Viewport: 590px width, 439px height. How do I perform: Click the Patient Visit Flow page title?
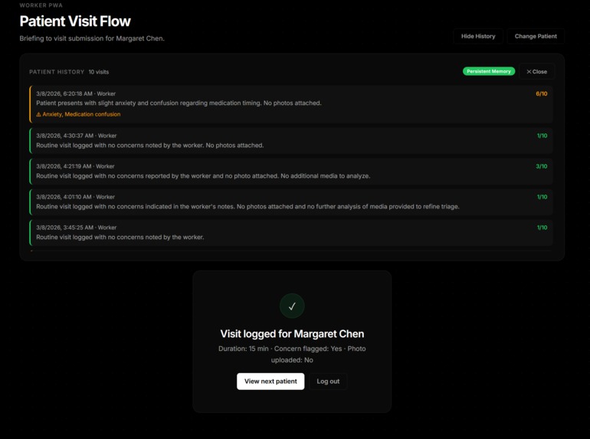pos(75,21)
